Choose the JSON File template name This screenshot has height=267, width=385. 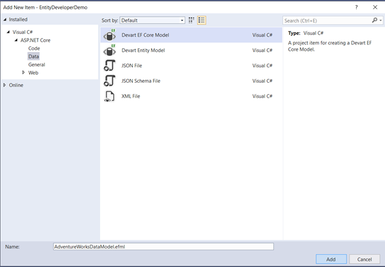pyautogui.click(x=132, y=65)
